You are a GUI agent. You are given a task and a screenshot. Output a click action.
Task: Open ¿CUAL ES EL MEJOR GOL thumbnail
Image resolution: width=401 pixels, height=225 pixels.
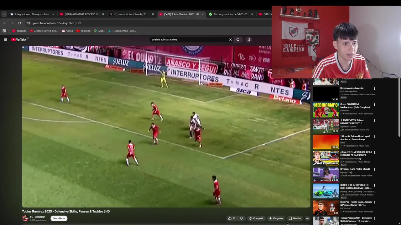[326, 158]
